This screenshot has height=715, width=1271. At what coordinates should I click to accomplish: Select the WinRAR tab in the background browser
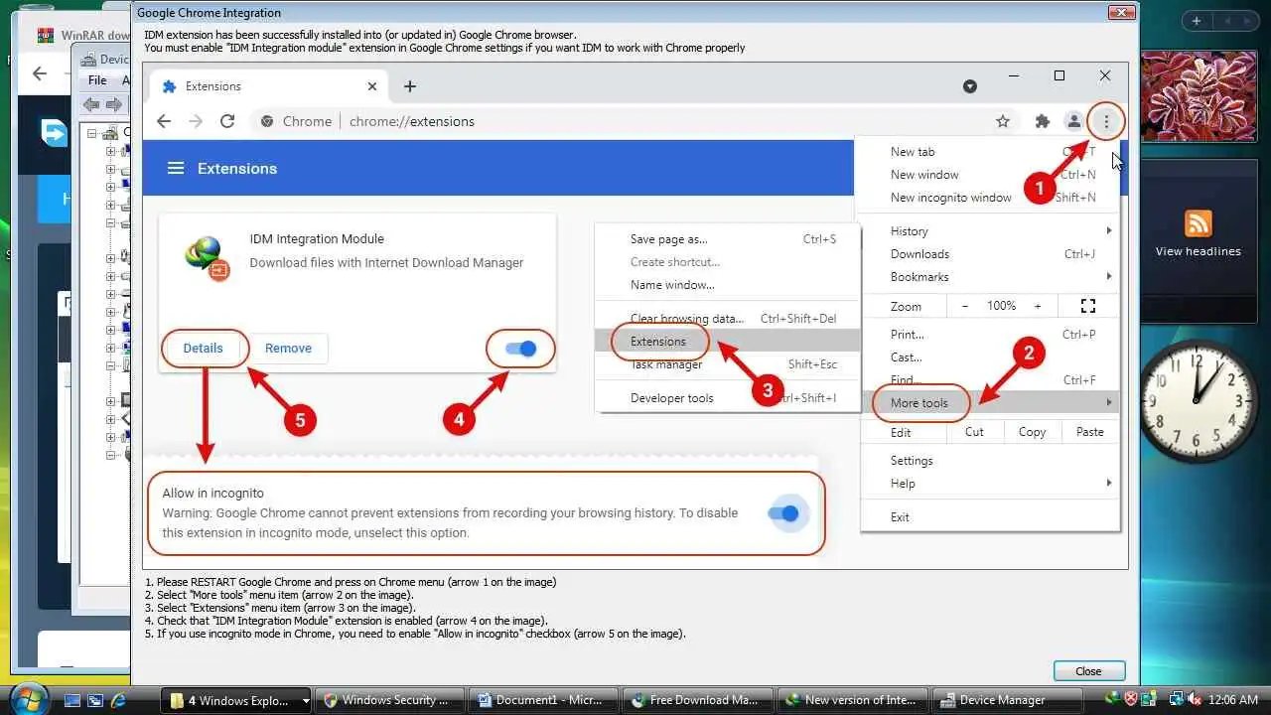(83, 35)
